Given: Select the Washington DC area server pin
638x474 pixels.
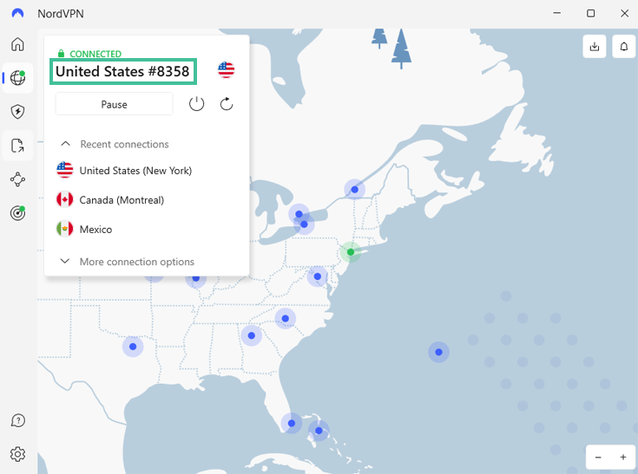Looking at the screenshot, I should 318,276.
